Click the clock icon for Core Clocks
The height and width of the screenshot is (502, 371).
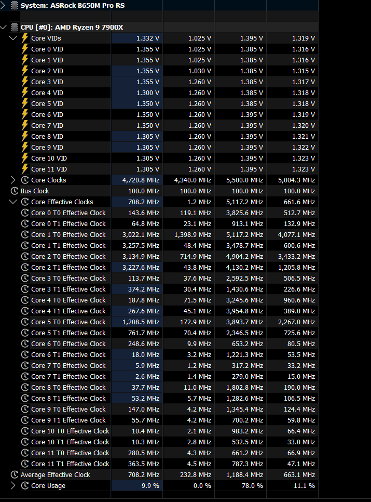point(25,180)
